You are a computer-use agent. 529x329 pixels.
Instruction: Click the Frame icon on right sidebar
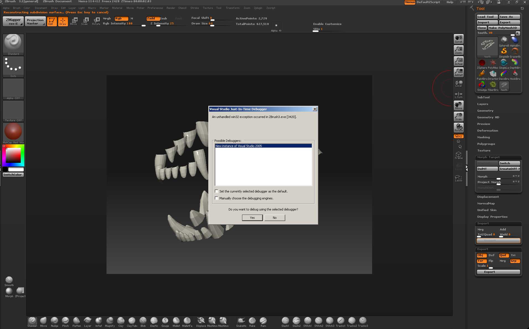click(458, 155)
